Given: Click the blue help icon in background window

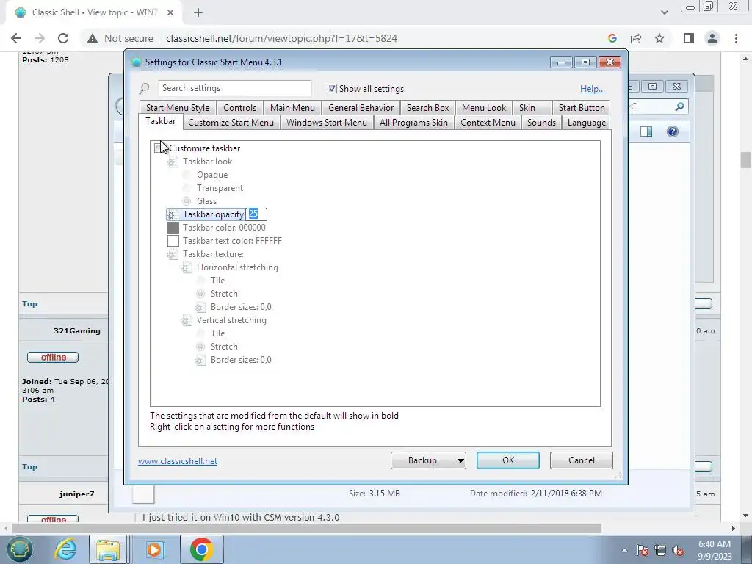Looking at the screenshot, I should tap(673, 131).
